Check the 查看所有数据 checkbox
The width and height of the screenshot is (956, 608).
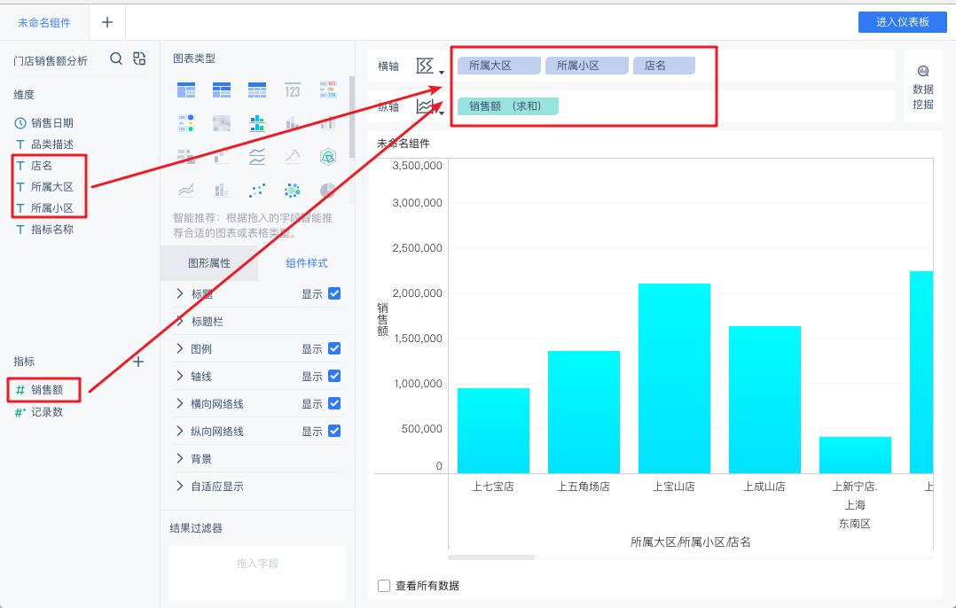384,586
